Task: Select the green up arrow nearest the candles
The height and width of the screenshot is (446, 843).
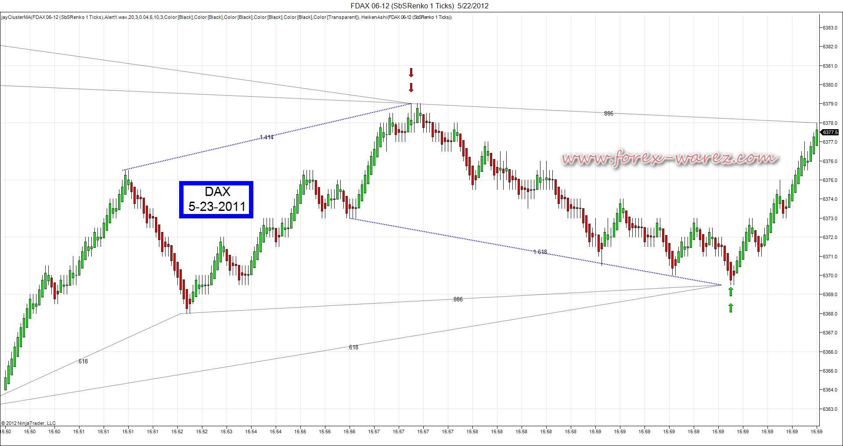Action: 731,291
